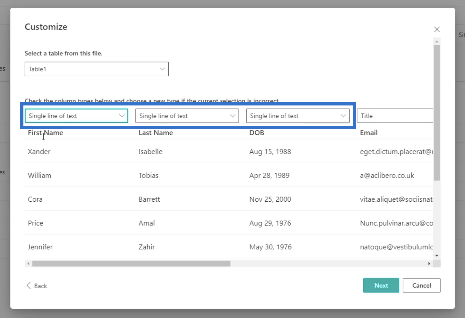465x318 pixels.
Task: Click the Last Name column header
Action: [x=156, y=133]
